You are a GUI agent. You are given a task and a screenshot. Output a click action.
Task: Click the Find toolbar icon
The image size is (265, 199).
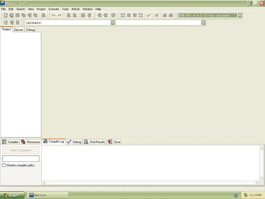point(69,15)
